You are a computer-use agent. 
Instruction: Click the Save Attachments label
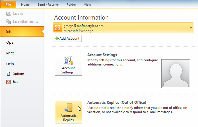[x=25, y=22]
